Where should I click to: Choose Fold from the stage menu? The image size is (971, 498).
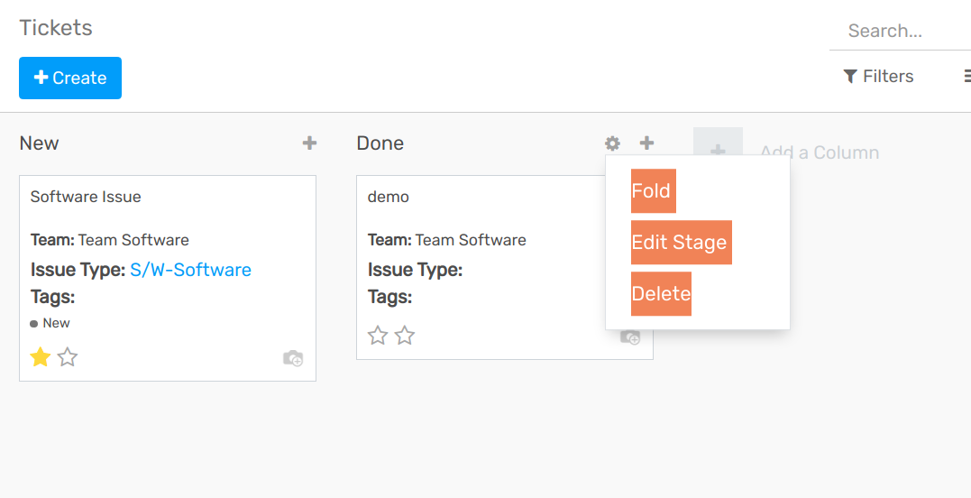[654, 190]
